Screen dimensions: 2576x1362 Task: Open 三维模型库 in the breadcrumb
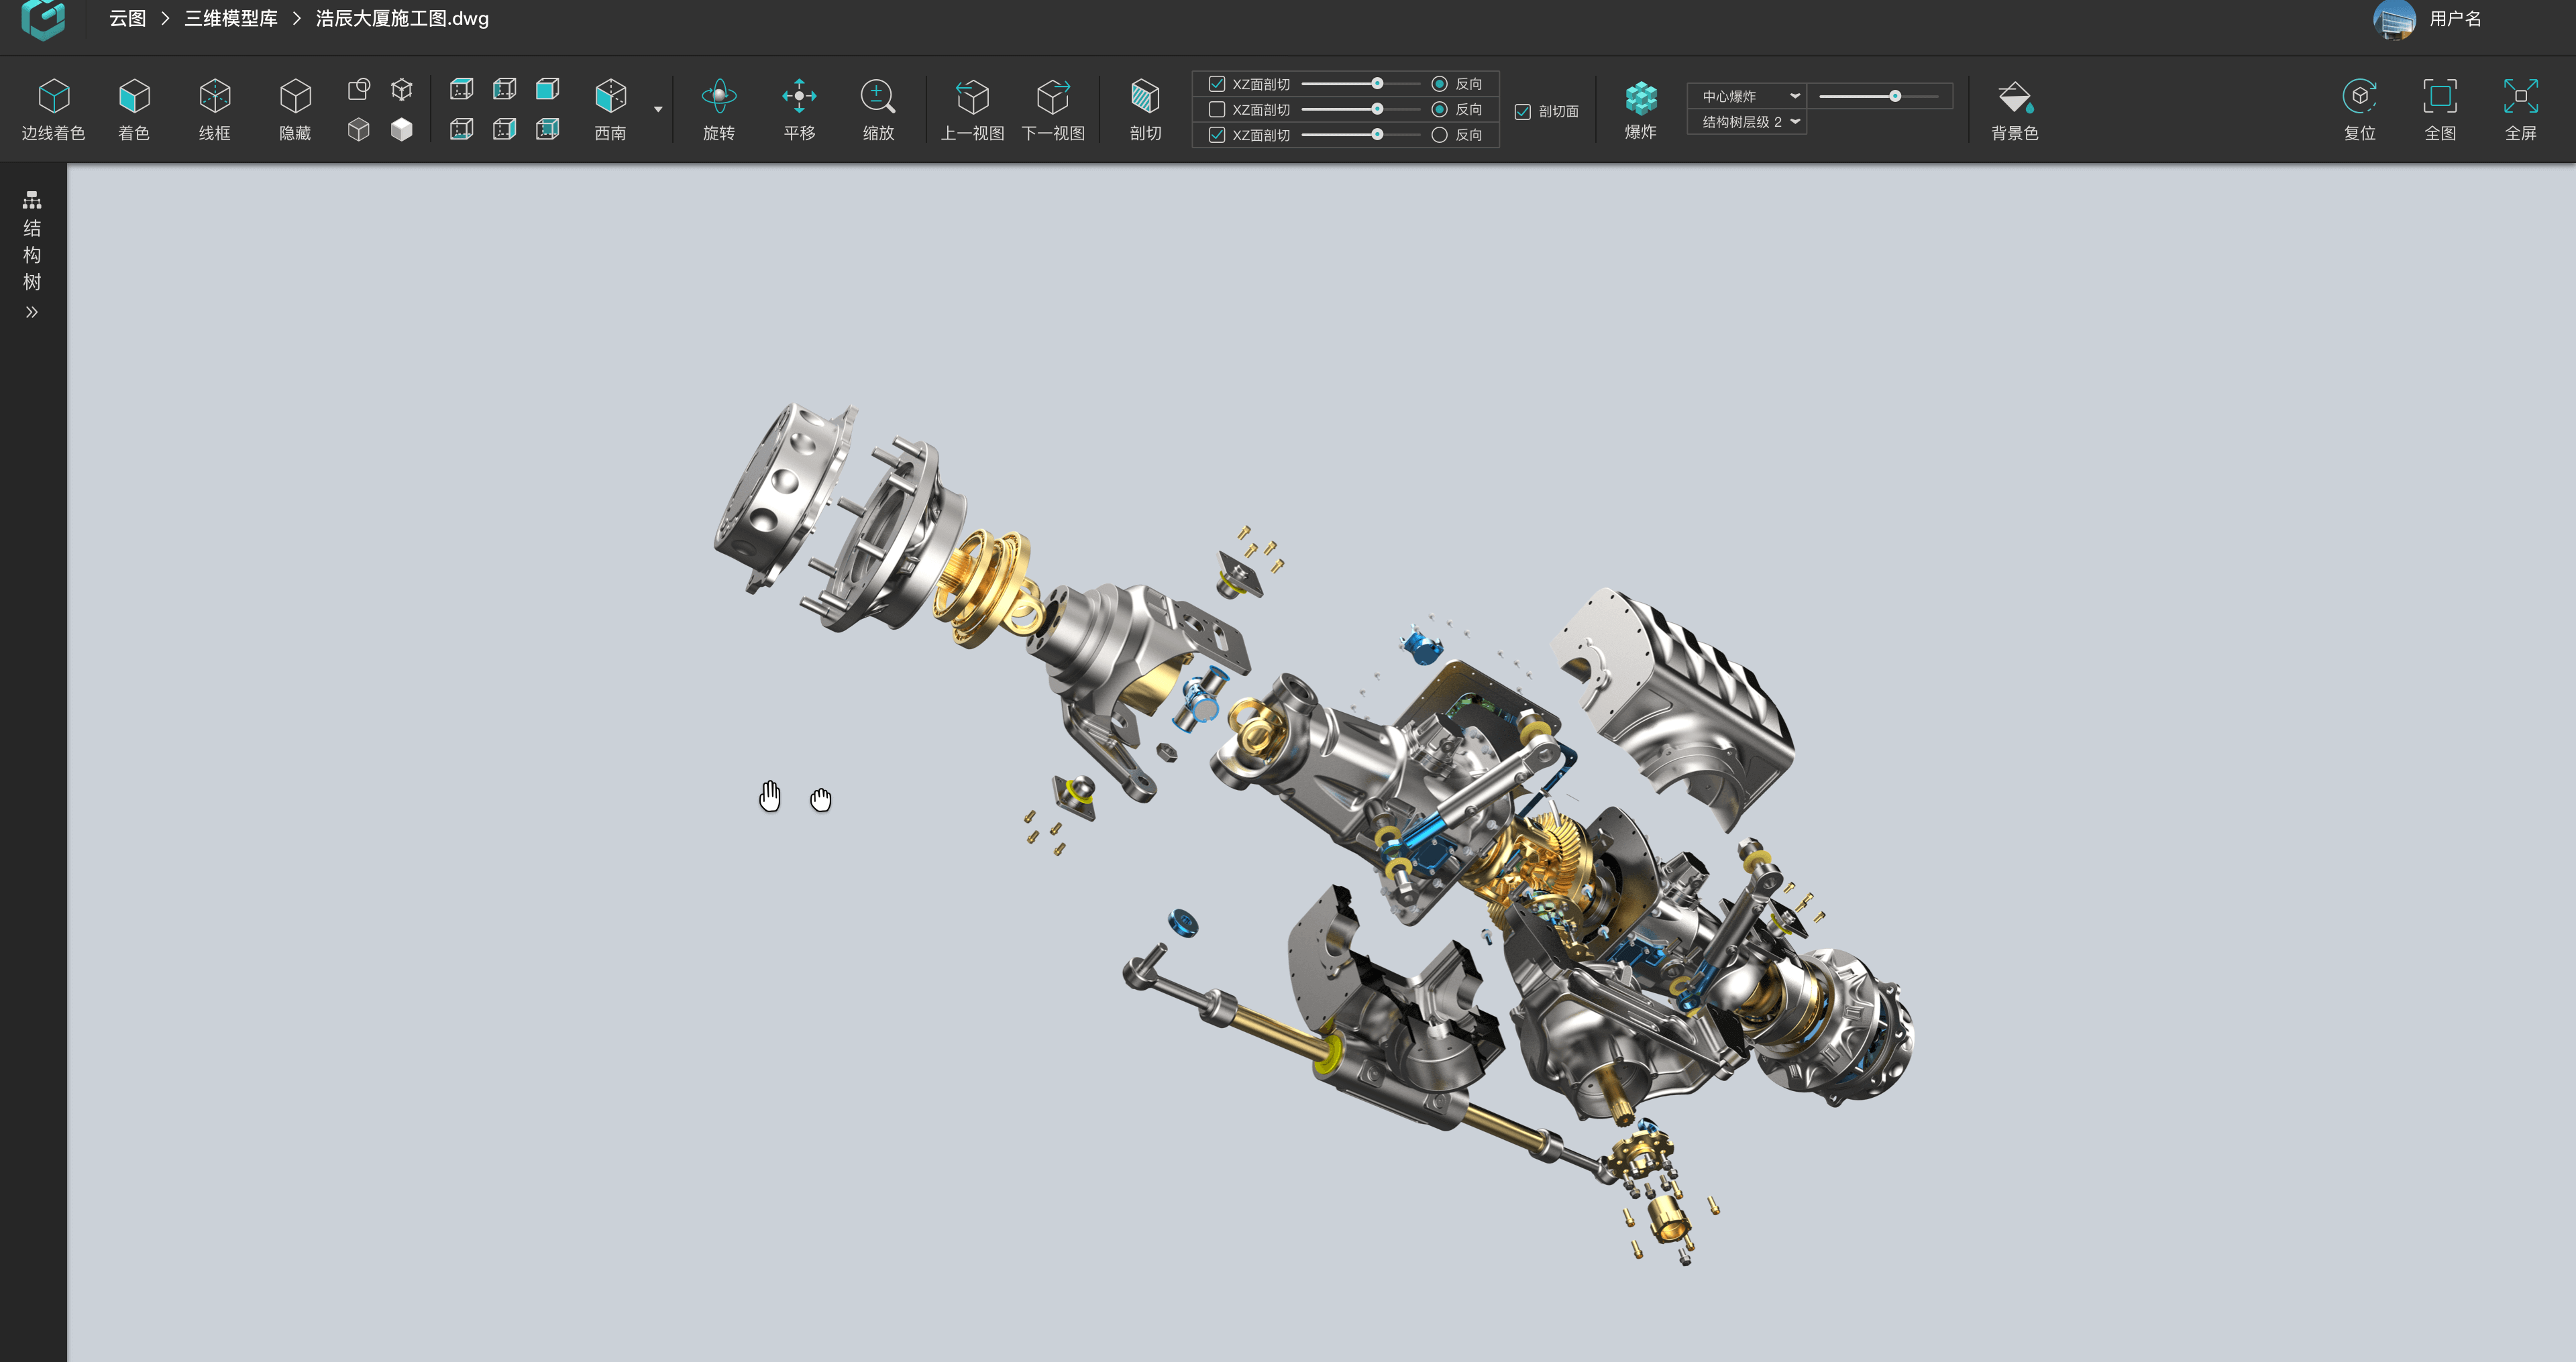[x=231, y=19]
